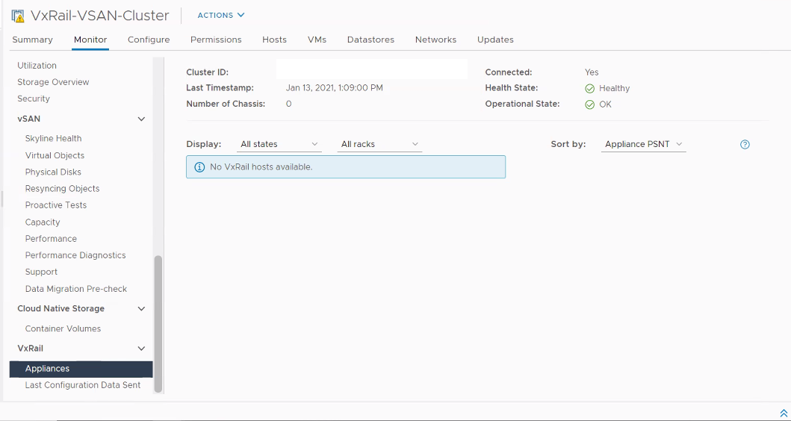Open Skyline Health under vSAN

point(53,139)
